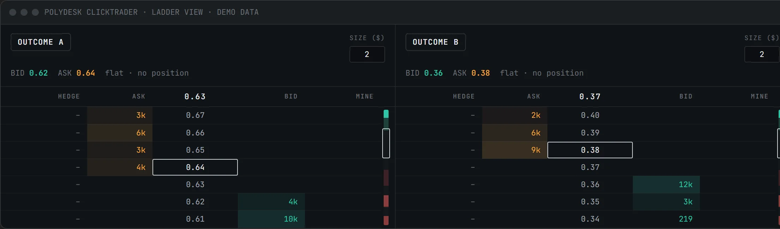Image resolution: width=780 pixels, height=229 pixels.
Task: Click the 0.36 price row in Outcome B
Action: coord(590,184)
